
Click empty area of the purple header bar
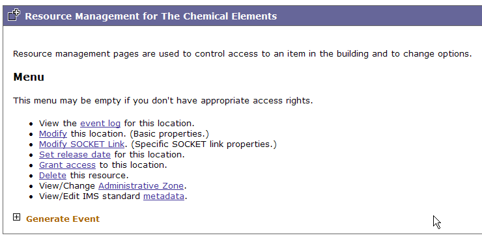pyautogui.click(x=378, y=16)
